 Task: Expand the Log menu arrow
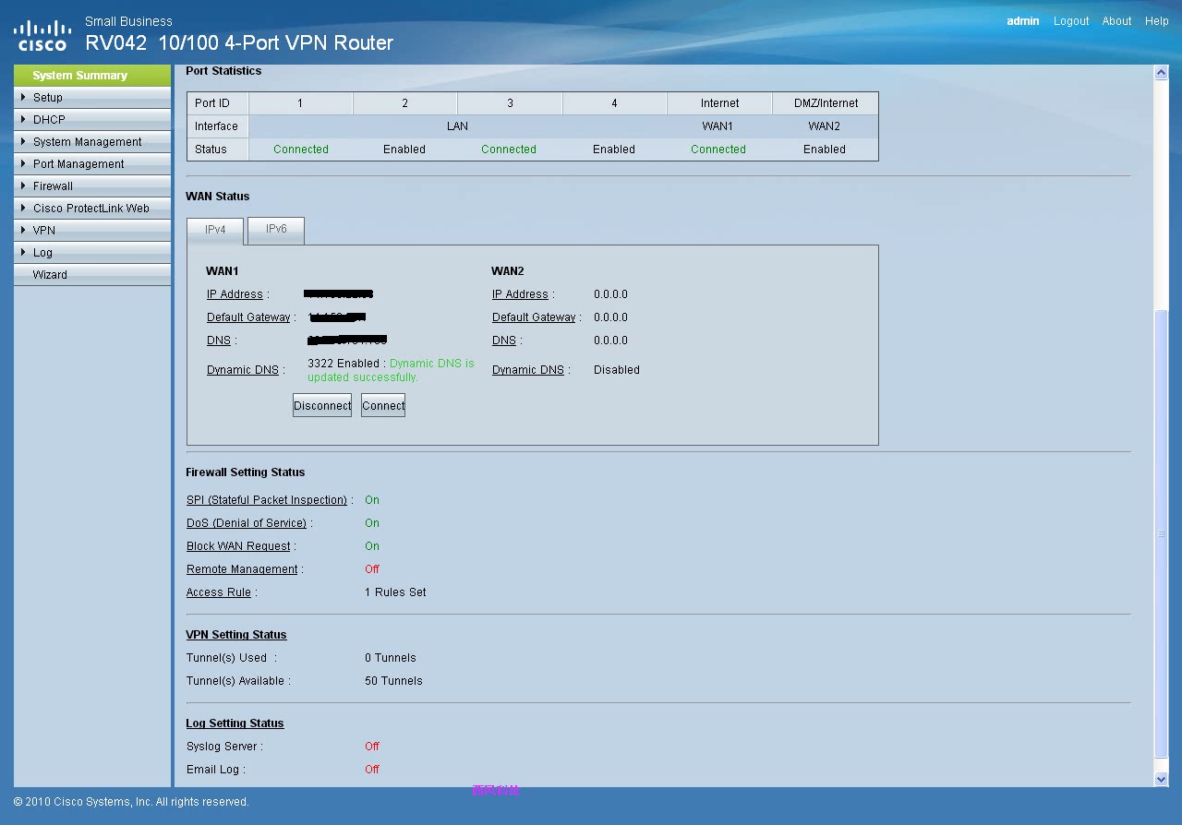tap(23, 252)
